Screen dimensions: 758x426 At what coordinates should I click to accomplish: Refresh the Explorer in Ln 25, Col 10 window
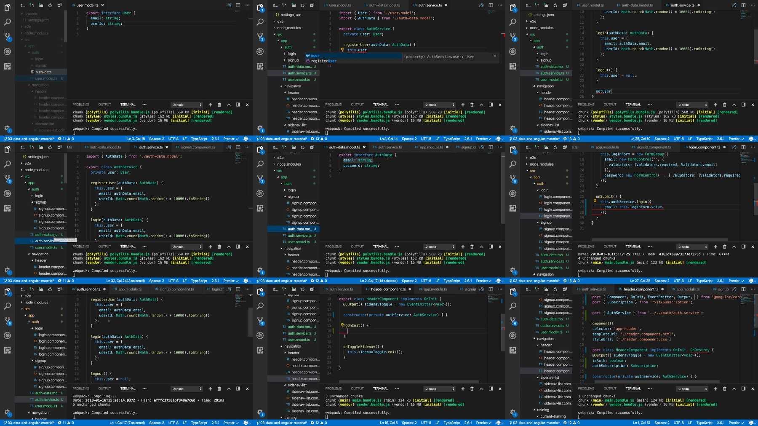pyautogui.click(x=555, y=5)
